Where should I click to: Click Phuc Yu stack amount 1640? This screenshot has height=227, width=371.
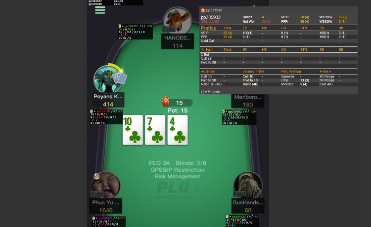tap(105, 210)
